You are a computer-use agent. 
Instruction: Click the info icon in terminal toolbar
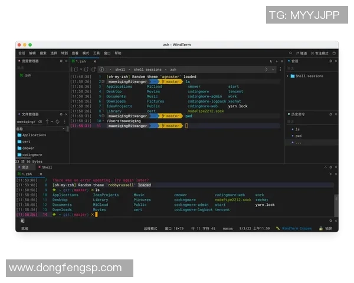click(101, 69)
